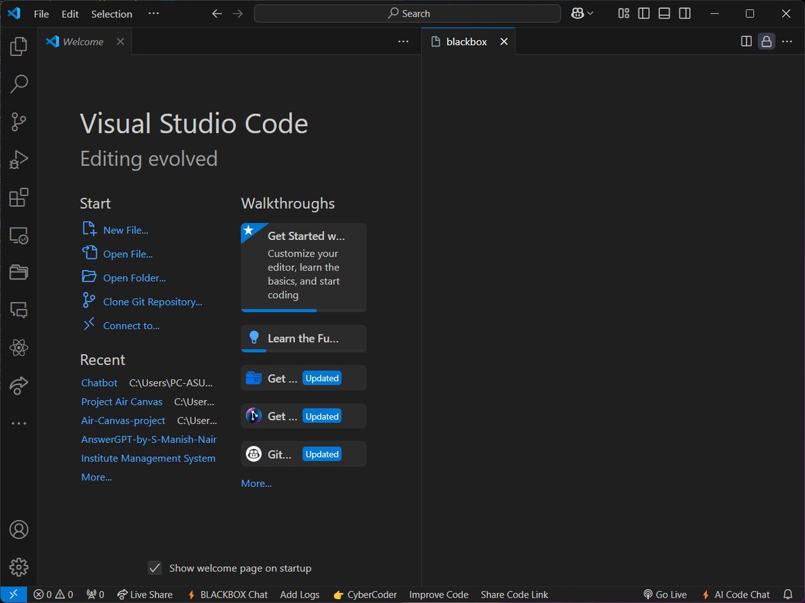Viewport: 805px width, 603px height.
Task: Open the Manage gear icon
Action: click(x=19, y=567)
